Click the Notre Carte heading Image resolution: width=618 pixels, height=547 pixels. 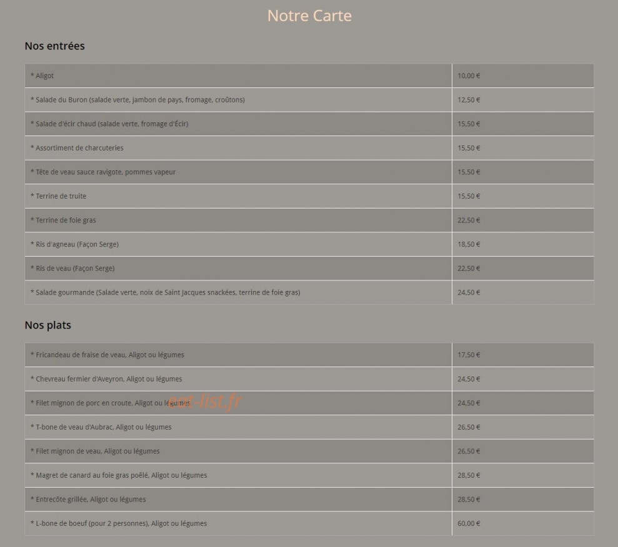pyautogui.click(x=309, y=16)
